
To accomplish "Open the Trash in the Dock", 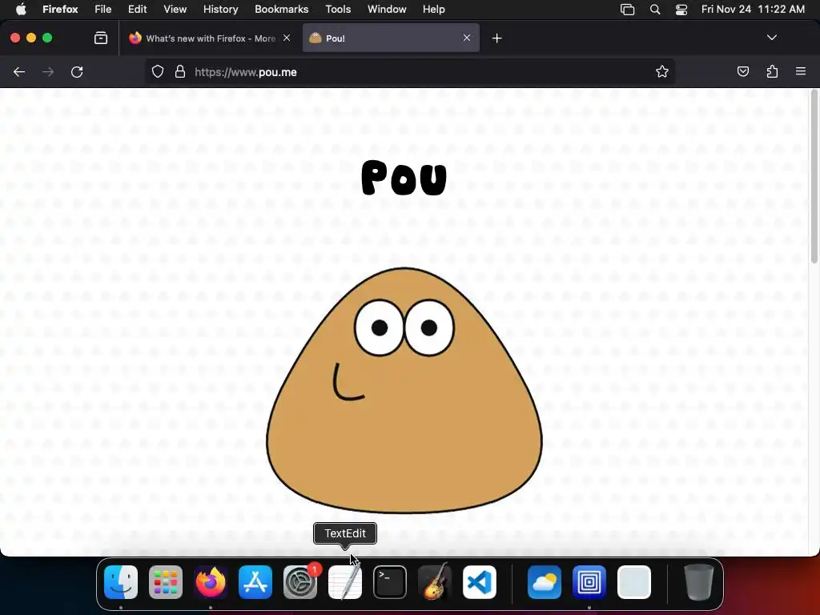I will (698, 582).
